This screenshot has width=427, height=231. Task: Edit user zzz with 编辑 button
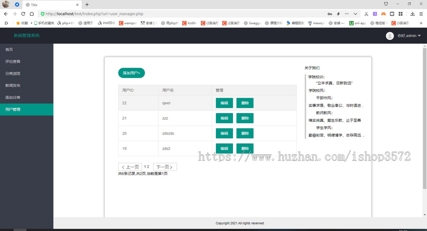pyautogui.click(x=224, y=118)
